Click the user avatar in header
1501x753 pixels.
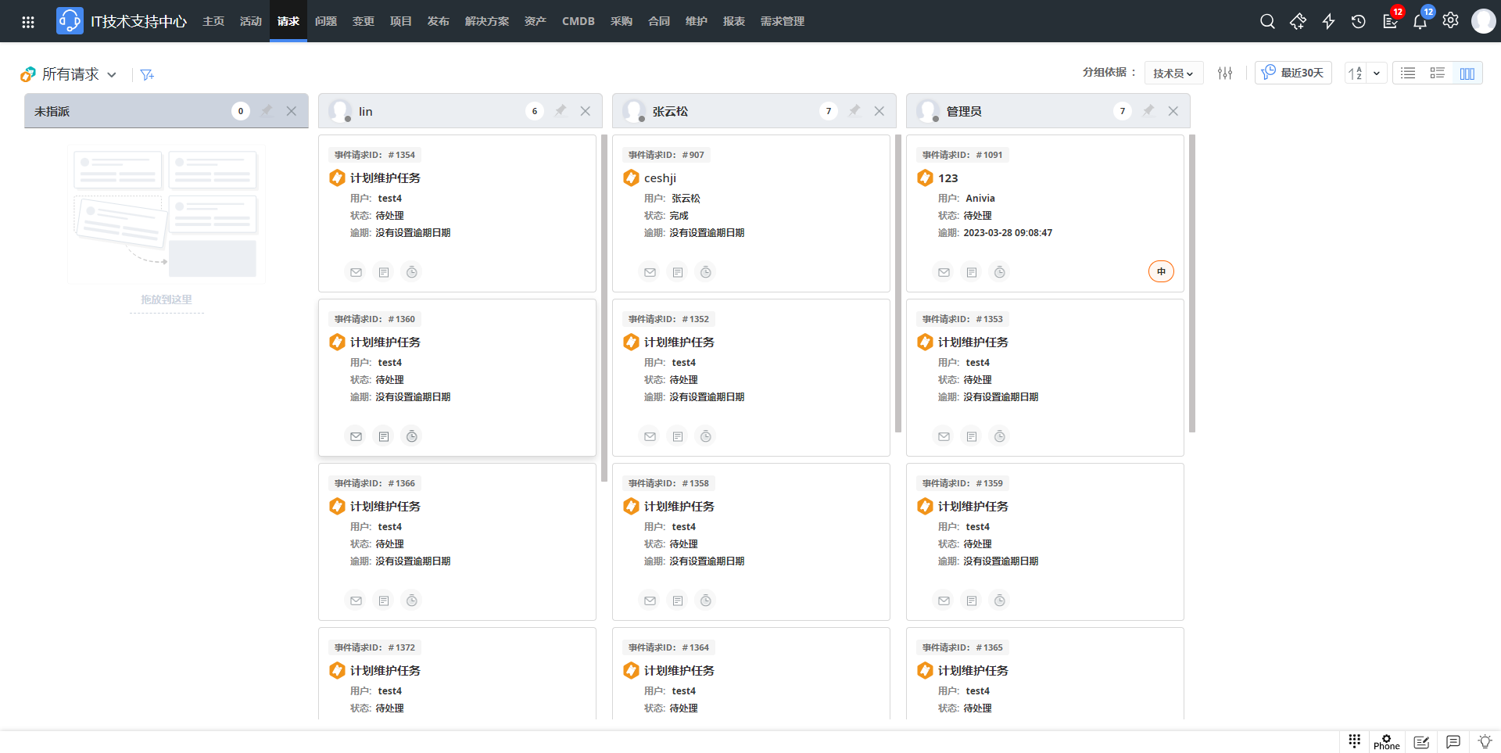[1483, 21]
